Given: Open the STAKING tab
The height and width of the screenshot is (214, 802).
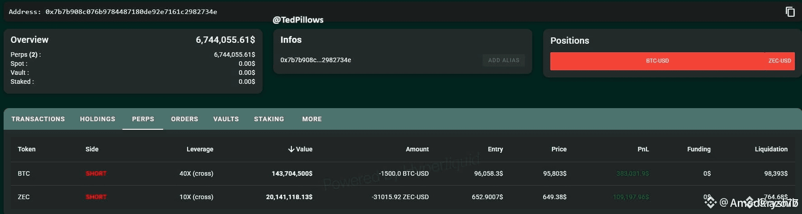Looking at the screenshot, I should pyautogui.click(x=269, y=119).
